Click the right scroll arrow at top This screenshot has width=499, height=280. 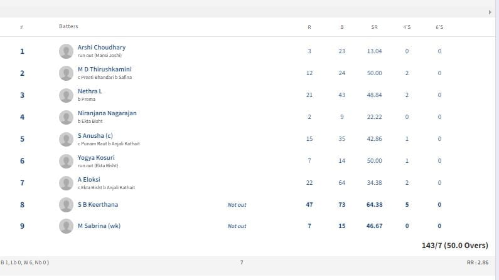(490, 12)
